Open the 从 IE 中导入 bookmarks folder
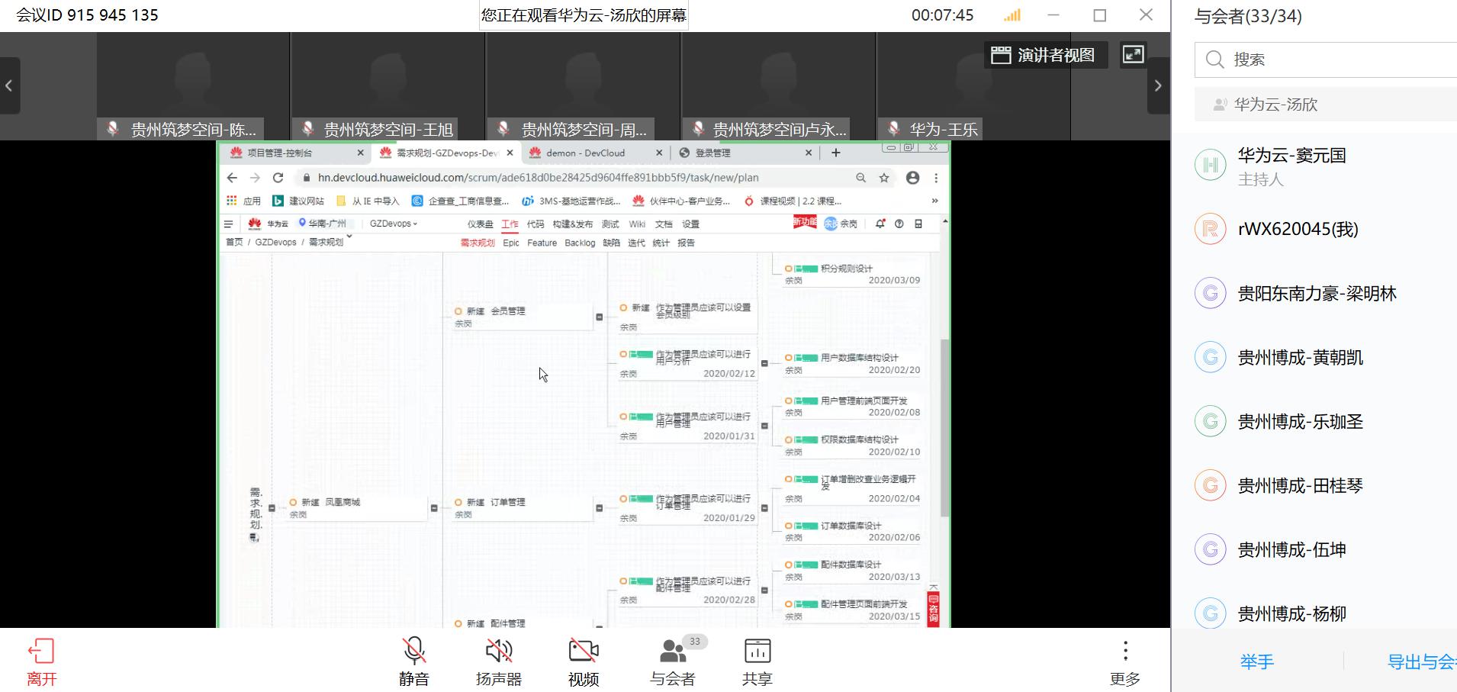The height and width of the screenshot is (692, 1457). [368, 201]
